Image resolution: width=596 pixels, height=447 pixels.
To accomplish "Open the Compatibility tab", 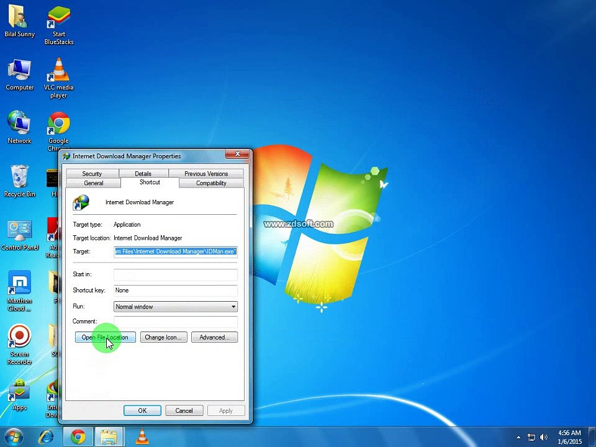I will 211,183.
